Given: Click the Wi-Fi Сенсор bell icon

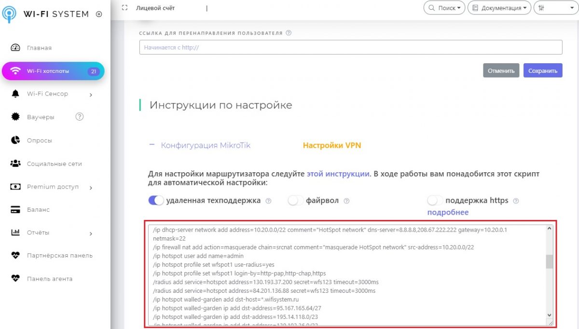Looking at the screenshot, I should point(15,94).
